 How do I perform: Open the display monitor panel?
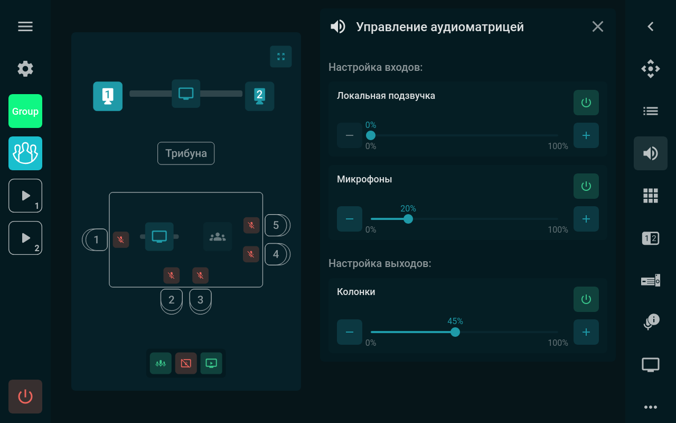point(651,365)
